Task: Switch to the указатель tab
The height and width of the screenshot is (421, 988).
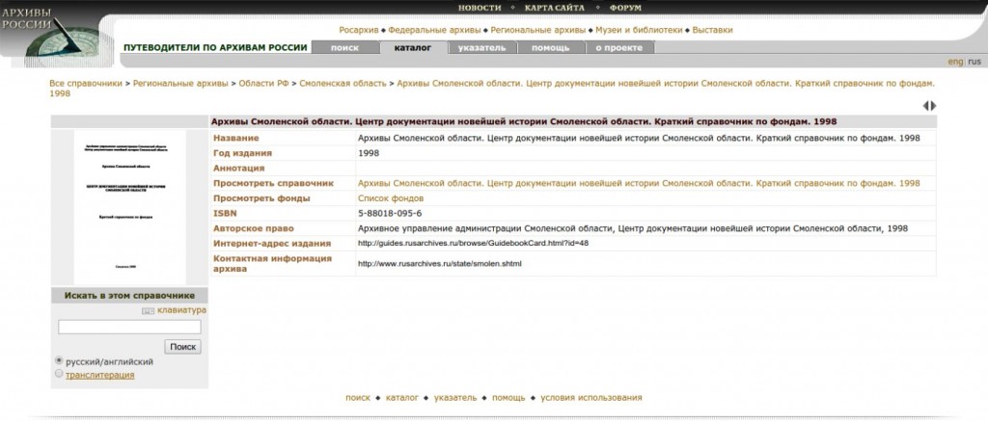Action: [482, 48]
